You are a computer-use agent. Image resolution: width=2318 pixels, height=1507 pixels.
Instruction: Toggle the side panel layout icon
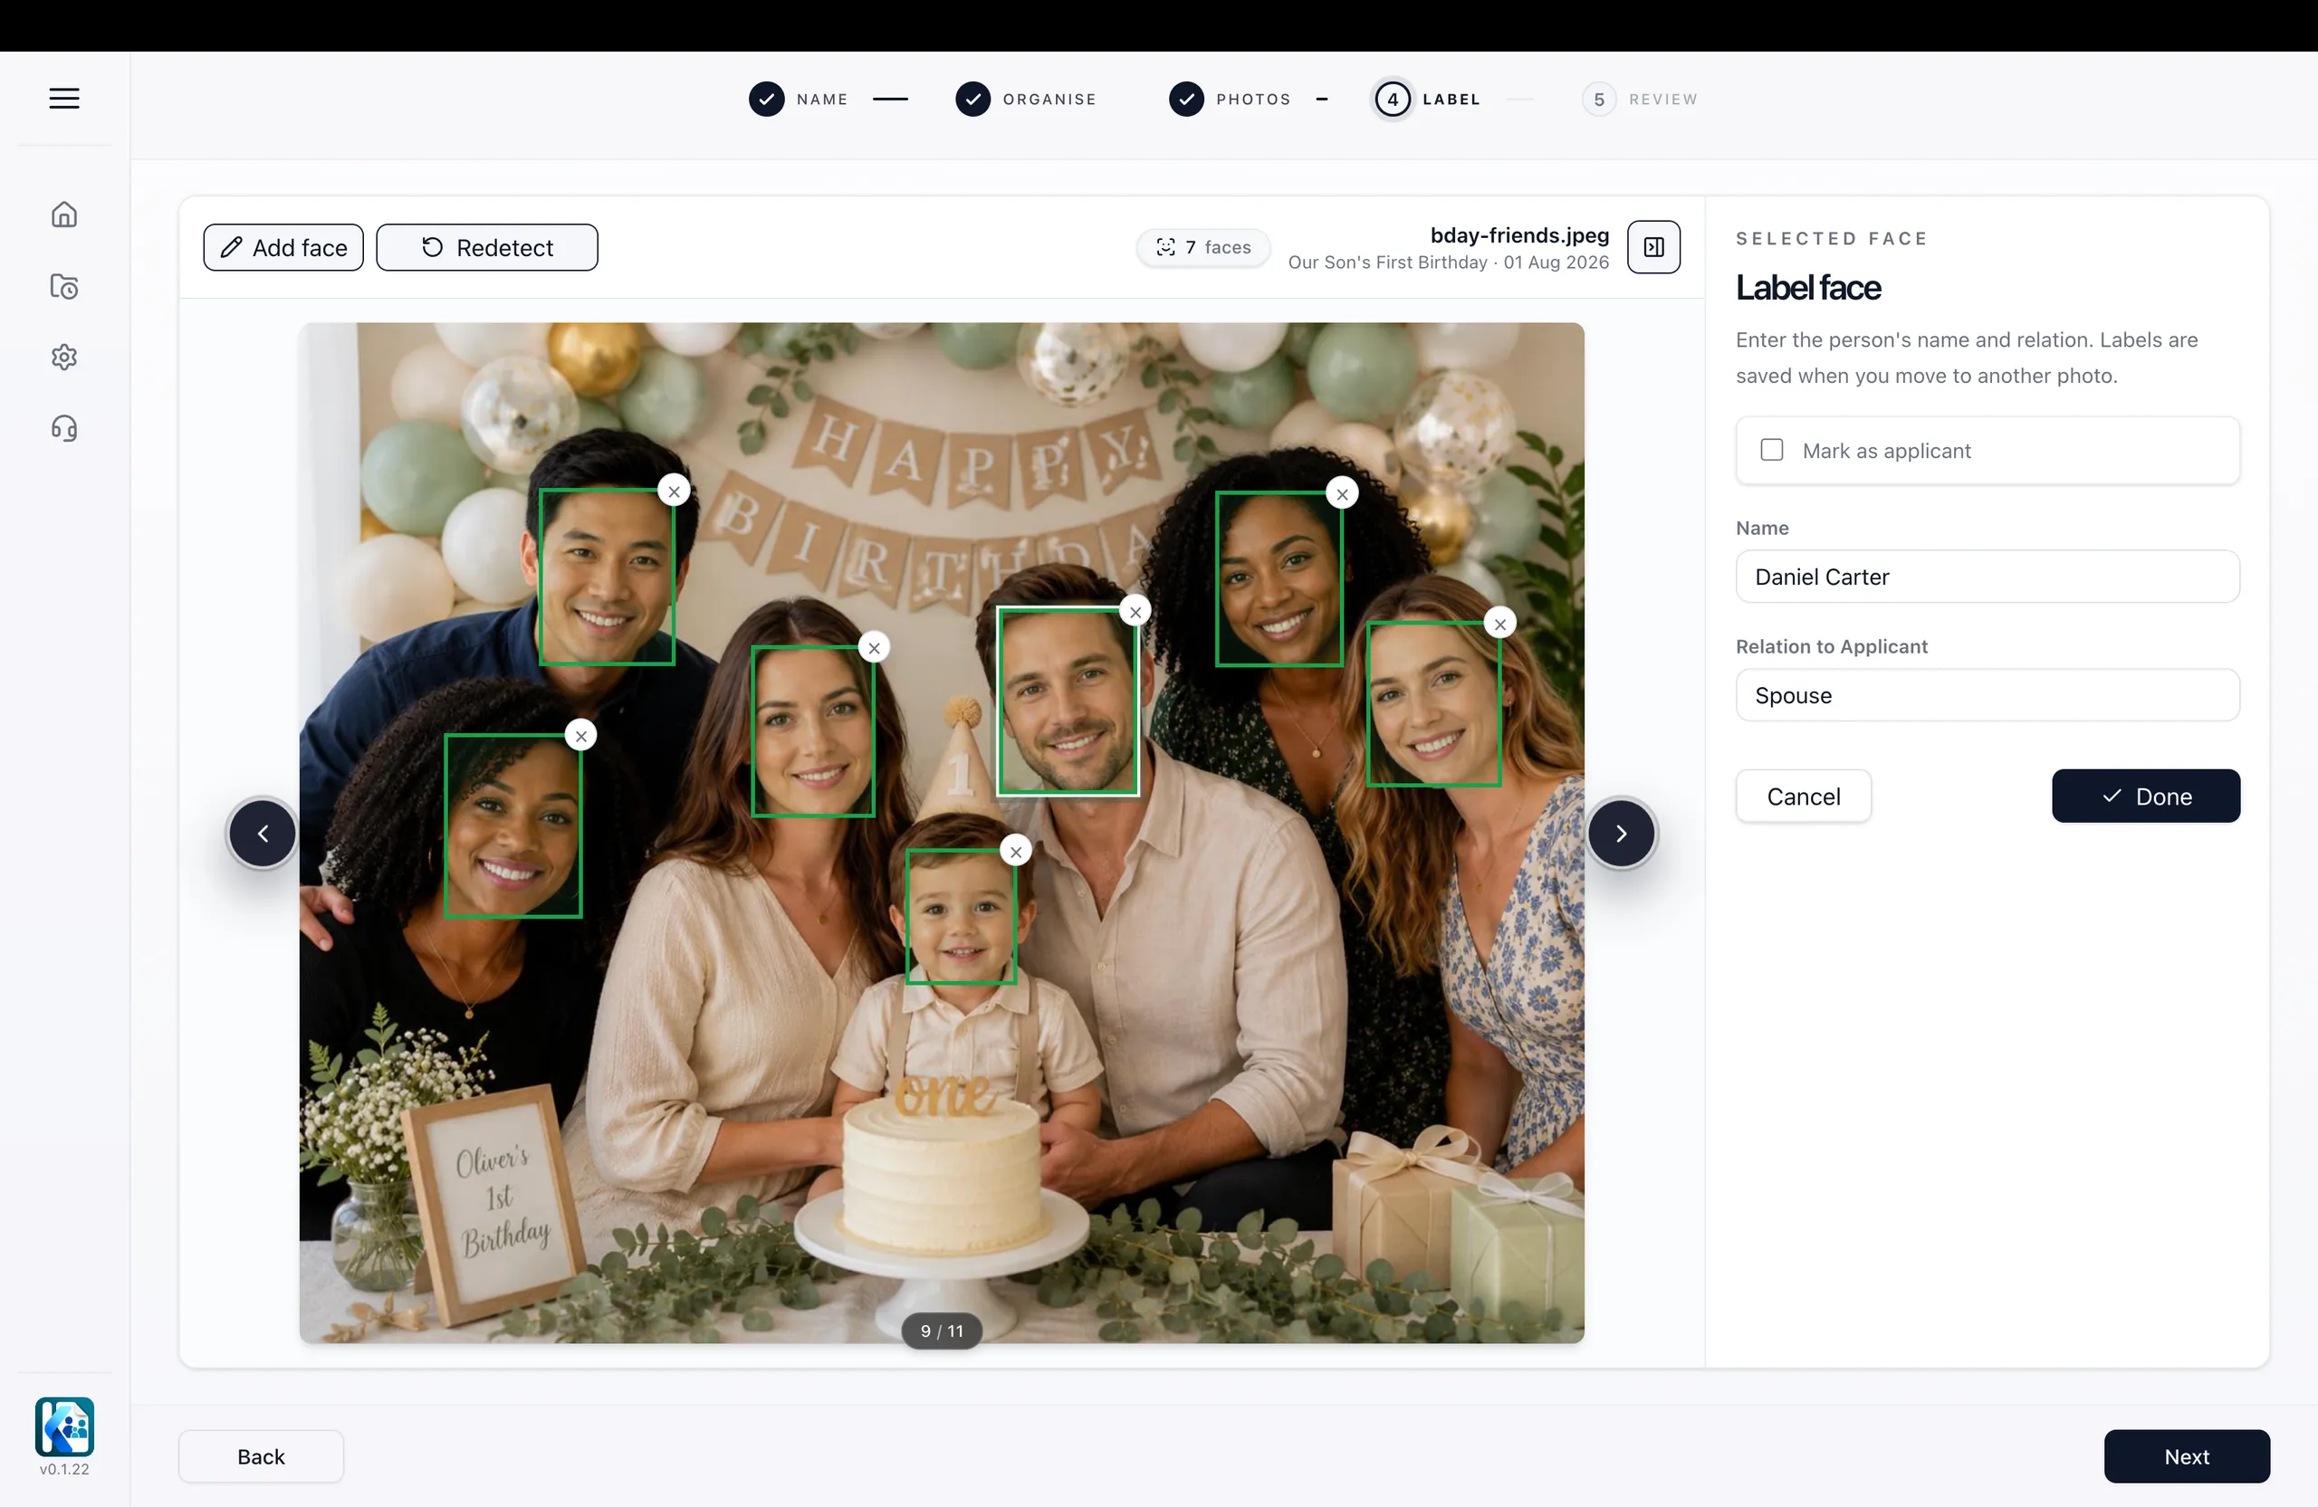[x=1653, y=247]
